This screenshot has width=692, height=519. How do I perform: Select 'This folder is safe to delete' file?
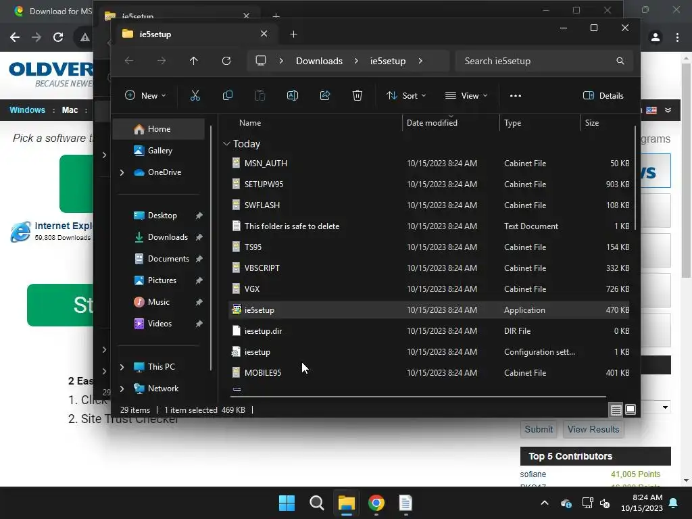(x=429, y=226)
